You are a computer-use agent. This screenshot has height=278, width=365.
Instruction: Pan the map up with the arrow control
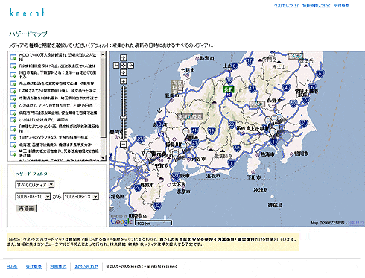pyautogui.click(x=124, y=57)
